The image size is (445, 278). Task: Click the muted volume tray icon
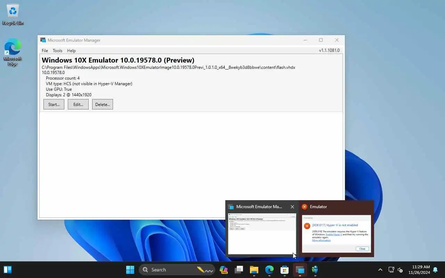(x=400, y=270)
